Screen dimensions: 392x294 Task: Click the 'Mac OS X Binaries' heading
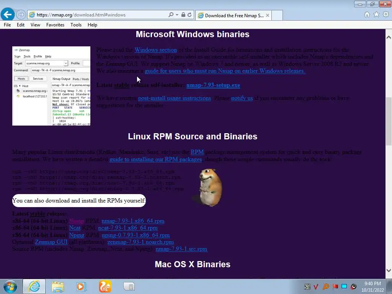pyautogui.click(x=193, y=264)
